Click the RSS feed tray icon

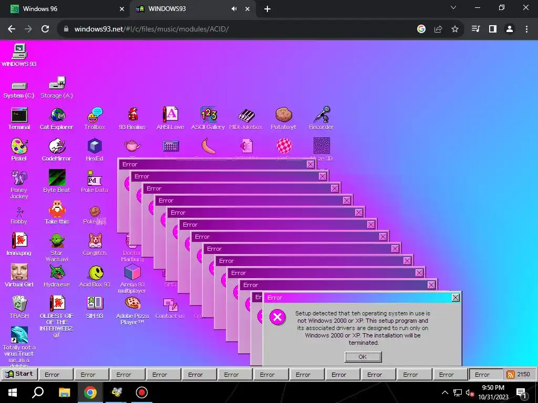[x=511, y=375]
